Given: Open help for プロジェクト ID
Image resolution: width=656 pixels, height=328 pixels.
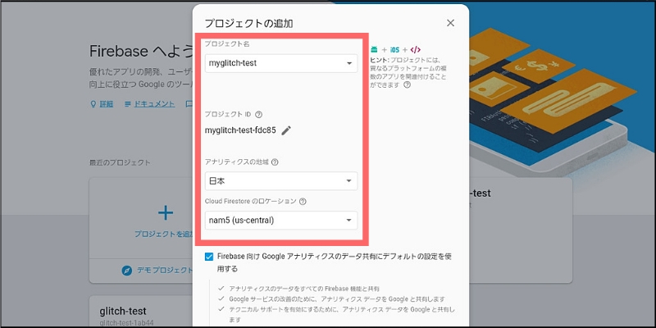Looking at the screenshot, I should pos(258,114).
